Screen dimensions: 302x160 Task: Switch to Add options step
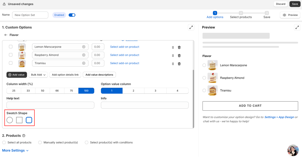[x=215, y=15]
